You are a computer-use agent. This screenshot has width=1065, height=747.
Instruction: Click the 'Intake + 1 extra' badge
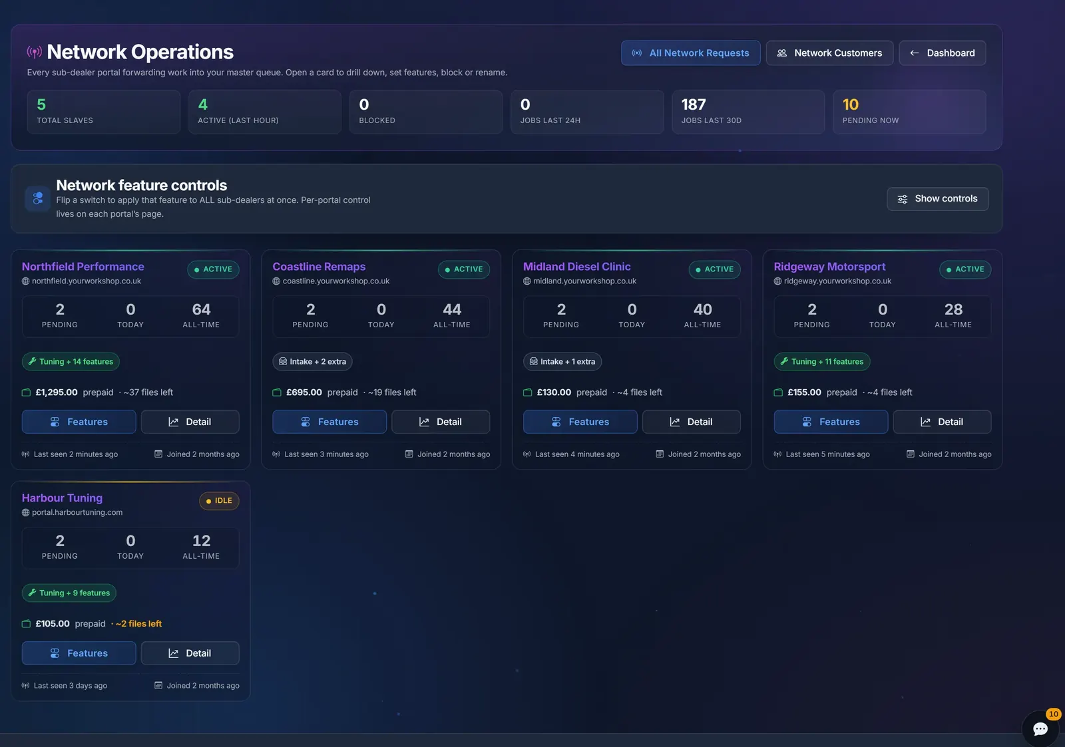[562, 362]
